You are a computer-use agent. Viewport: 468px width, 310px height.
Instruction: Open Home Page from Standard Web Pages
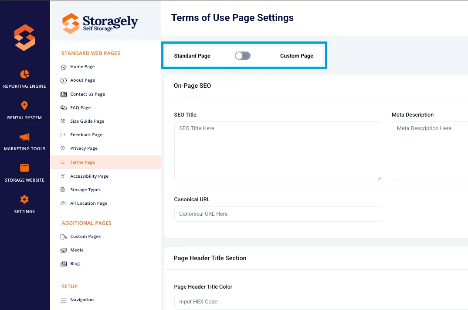82,67
